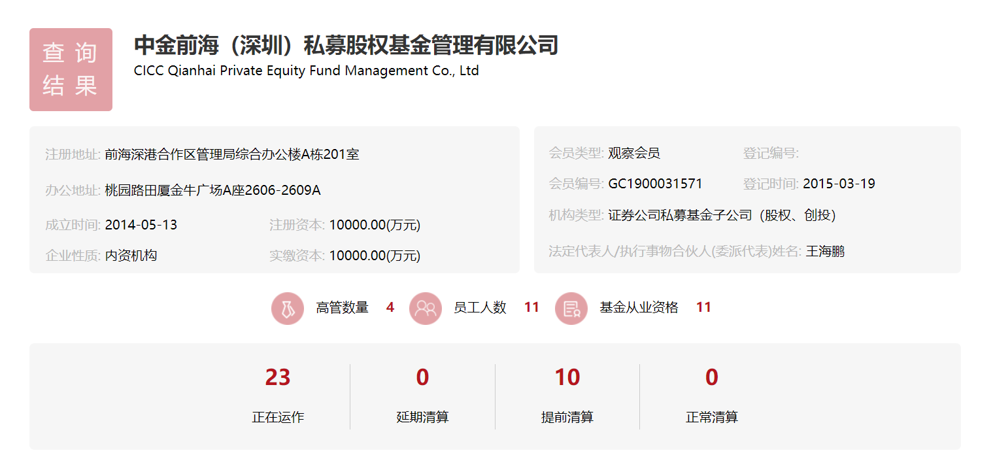Click the 查询结果 pink badge

pos(71,69)
